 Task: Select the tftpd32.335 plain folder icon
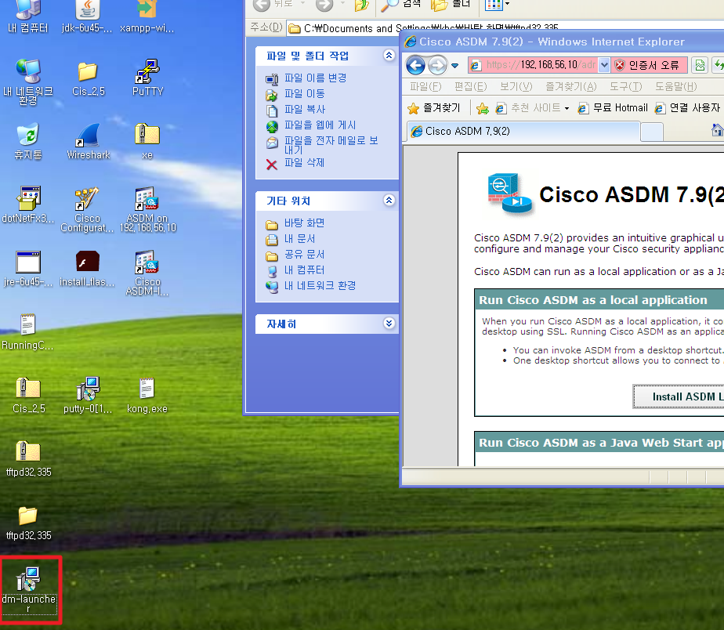tap(28, 523)
